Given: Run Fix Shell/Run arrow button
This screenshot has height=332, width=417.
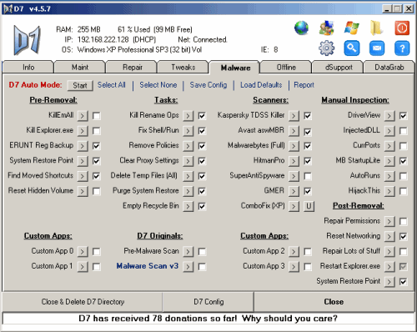Looking at the screenshot, I should pos(188,131).
